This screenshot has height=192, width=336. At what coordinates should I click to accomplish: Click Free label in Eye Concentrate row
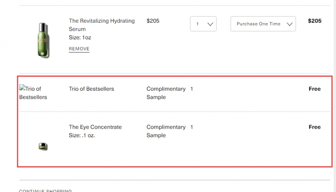tap(315, 127)
